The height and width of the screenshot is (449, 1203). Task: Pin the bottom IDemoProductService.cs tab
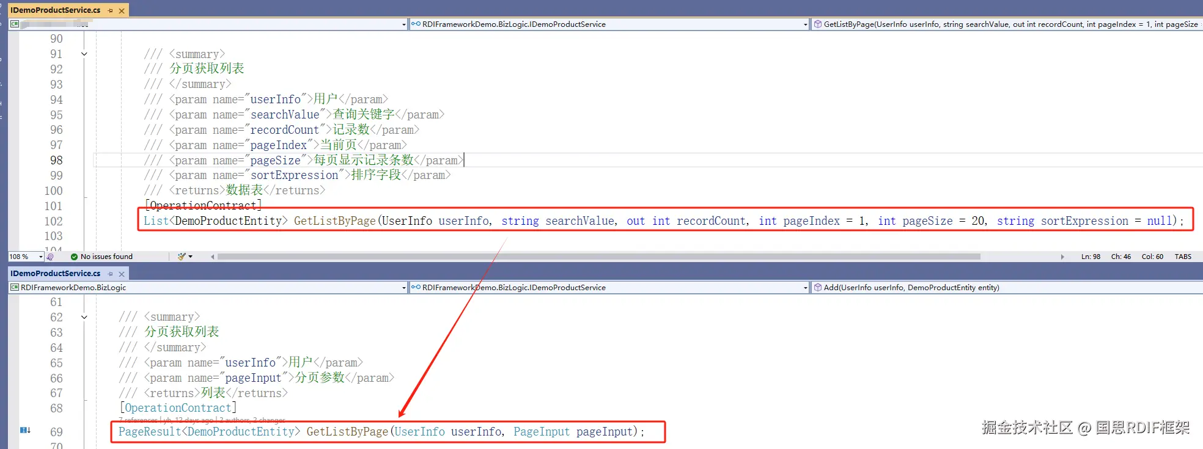110,274
